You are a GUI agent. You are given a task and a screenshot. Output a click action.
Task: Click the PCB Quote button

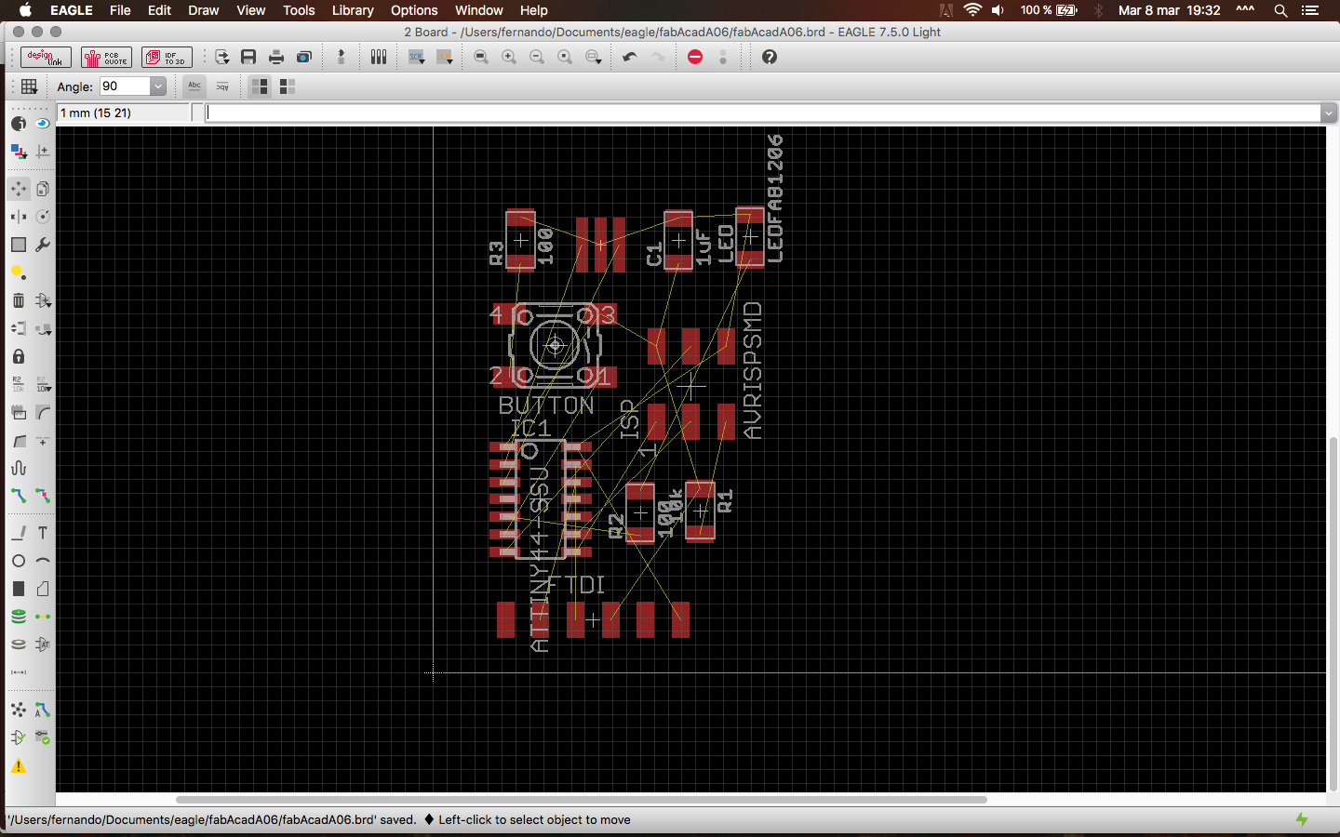click(106, 58)
